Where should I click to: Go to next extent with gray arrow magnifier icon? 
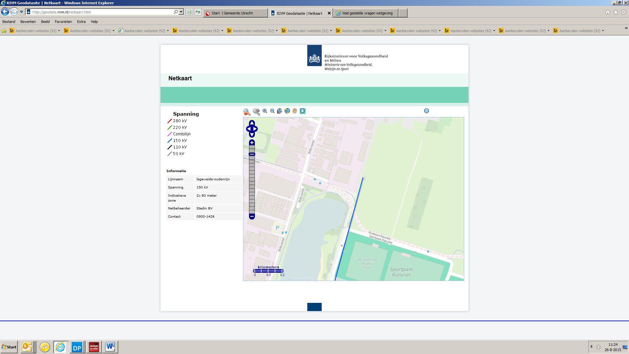[x=257, y=111]
